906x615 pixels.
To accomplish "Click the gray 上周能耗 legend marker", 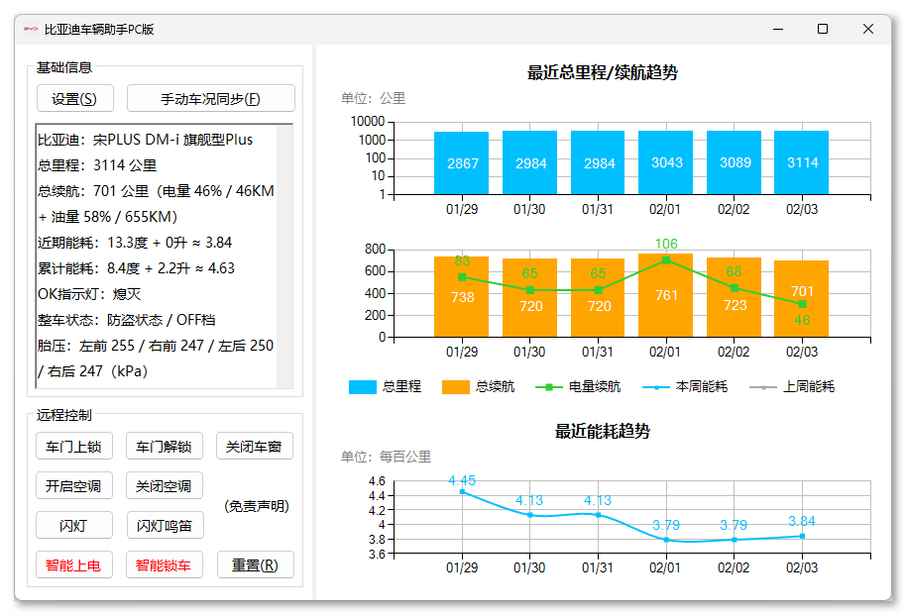I will [762, 387].
